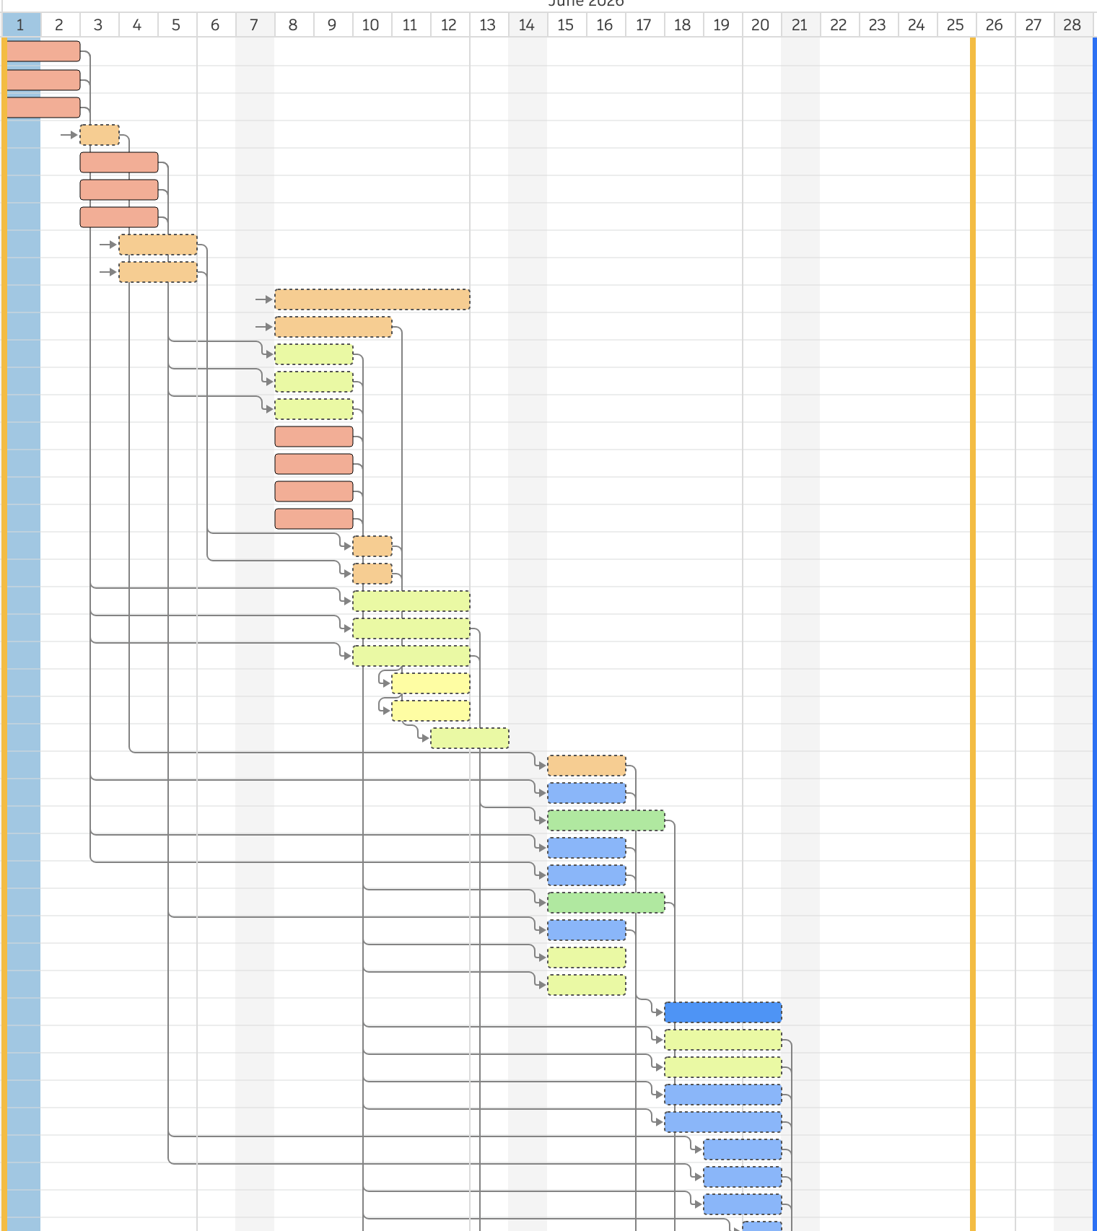Select day 8 in the date header
Screen dimensions: 1097x1231
294,25
